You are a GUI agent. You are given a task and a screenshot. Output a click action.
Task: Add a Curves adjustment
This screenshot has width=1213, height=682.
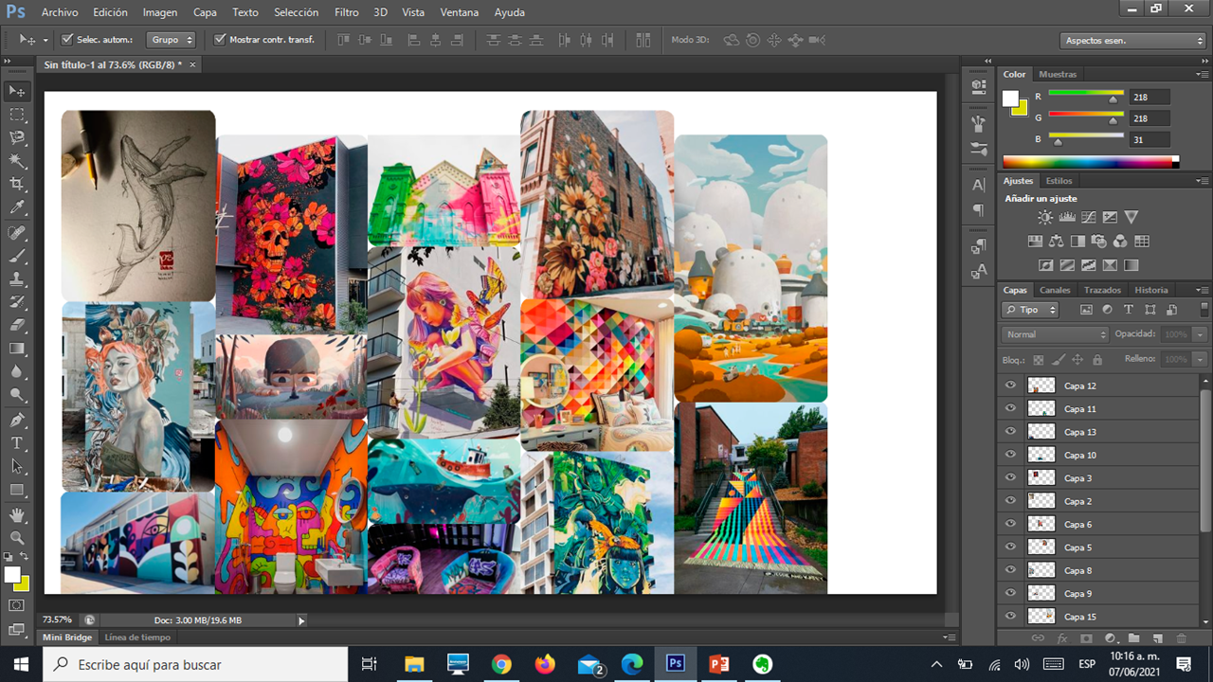coord(1088,217)
